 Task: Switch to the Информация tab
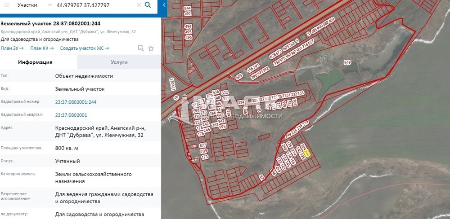(35, 62)
